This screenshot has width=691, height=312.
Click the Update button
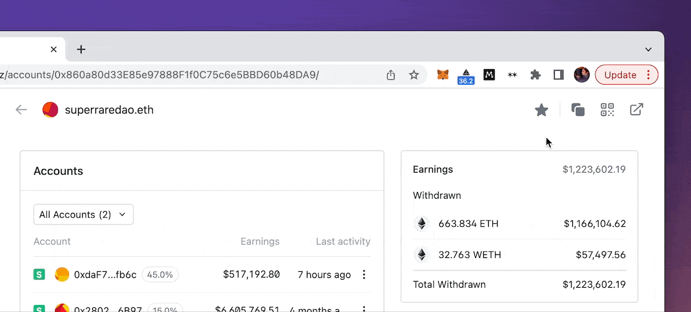pos(627,75)
